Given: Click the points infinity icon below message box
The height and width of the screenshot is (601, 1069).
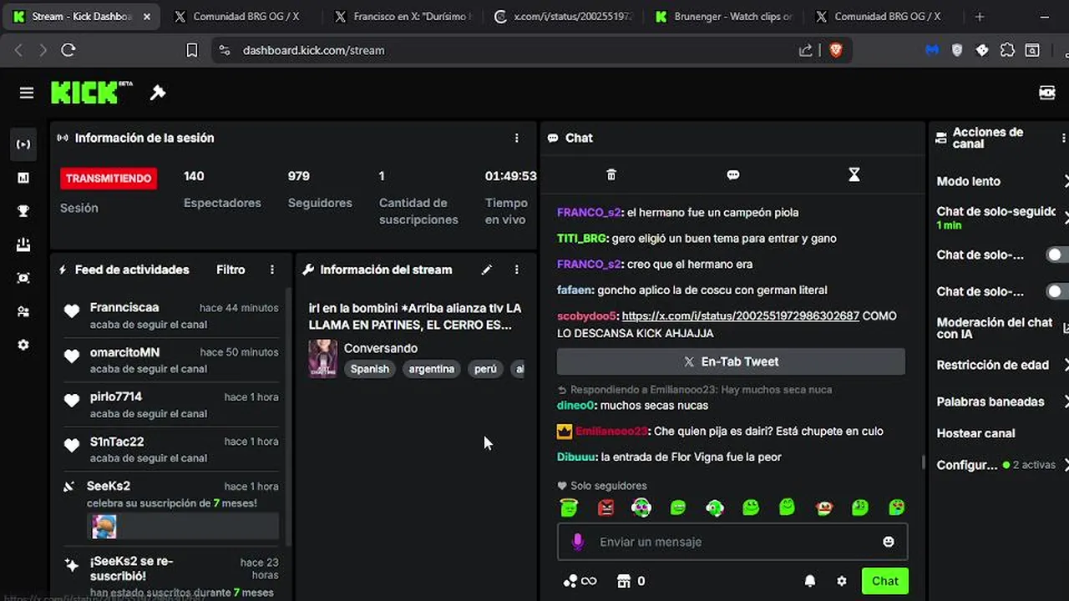Looking at the screenshot, I should [x=580, y=581].
